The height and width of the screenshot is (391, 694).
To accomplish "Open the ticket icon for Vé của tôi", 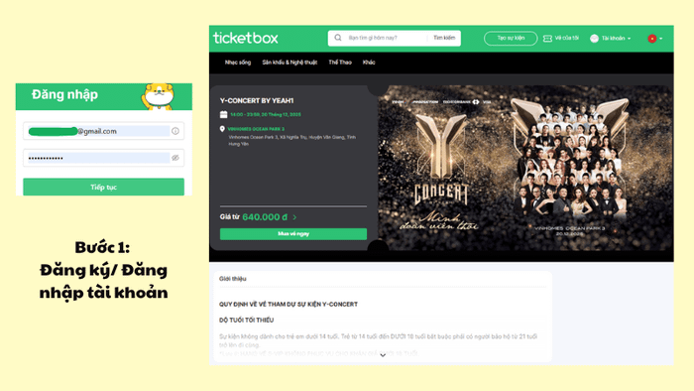I will [547, 39].
